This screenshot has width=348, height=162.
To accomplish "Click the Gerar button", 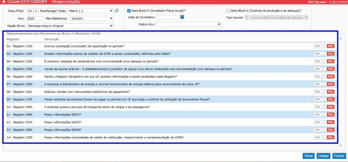I will 309,156.
